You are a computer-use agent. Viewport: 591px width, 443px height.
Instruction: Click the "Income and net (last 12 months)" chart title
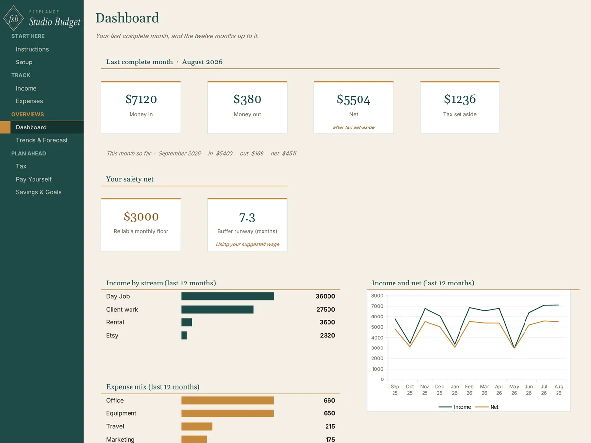(x=423, y=283)
